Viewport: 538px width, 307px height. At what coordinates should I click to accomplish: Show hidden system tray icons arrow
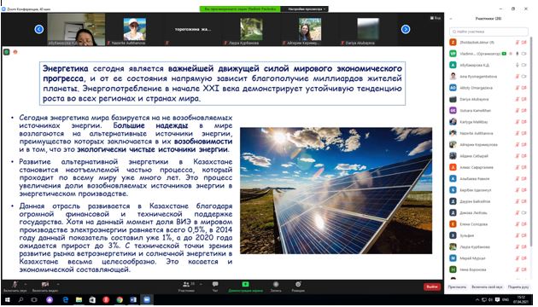[477, 300]
